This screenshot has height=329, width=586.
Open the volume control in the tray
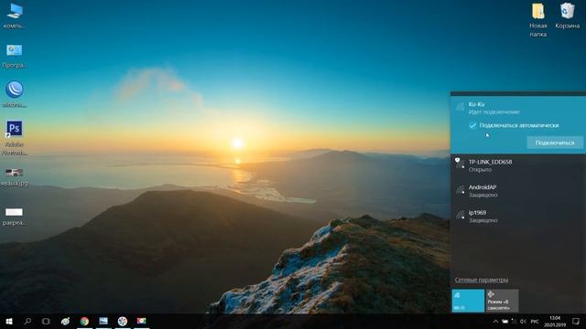click(523, 322)
